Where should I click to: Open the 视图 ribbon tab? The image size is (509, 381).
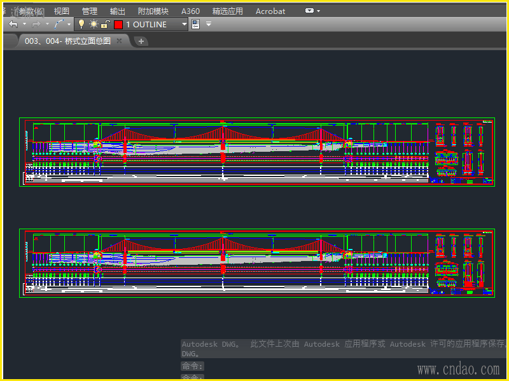62,11
